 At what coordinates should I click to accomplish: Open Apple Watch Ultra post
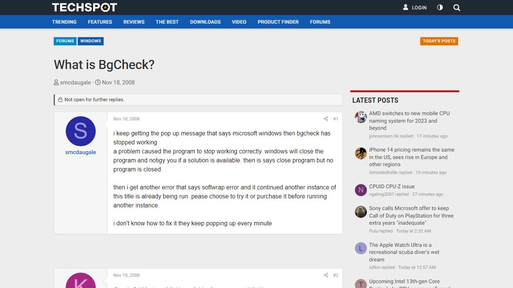(404, 252)
